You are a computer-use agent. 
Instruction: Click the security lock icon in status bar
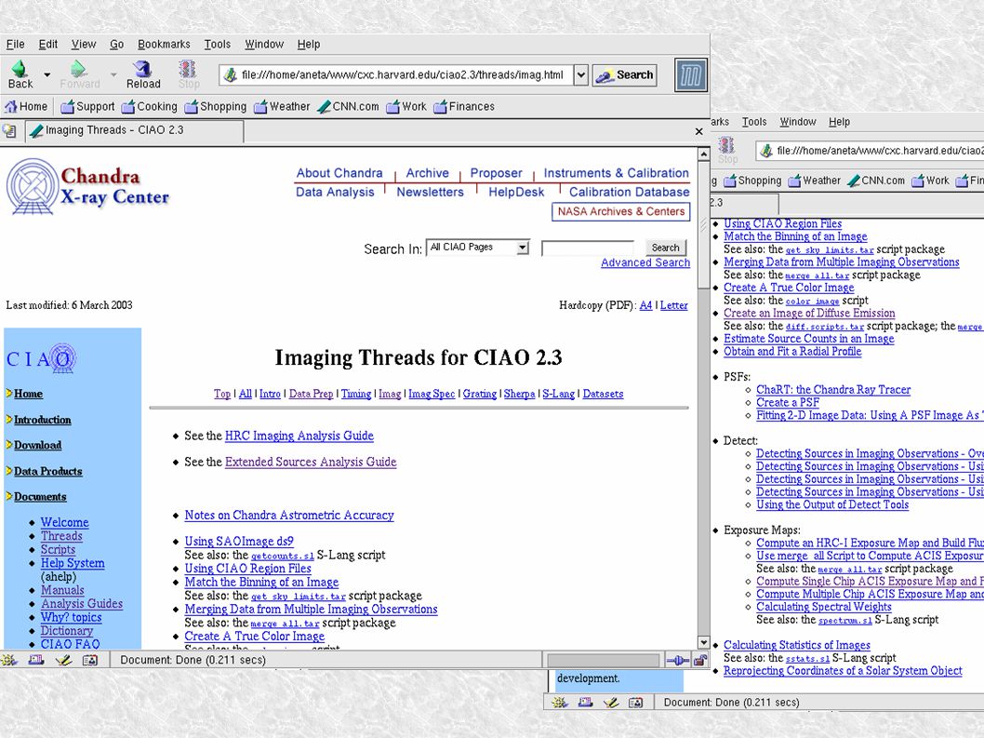(700, 660)
